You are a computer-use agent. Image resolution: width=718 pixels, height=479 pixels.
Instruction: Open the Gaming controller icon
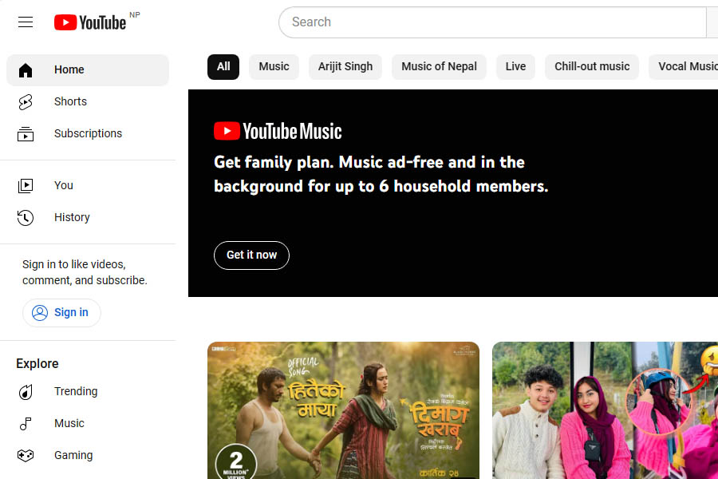click(26, 456)
